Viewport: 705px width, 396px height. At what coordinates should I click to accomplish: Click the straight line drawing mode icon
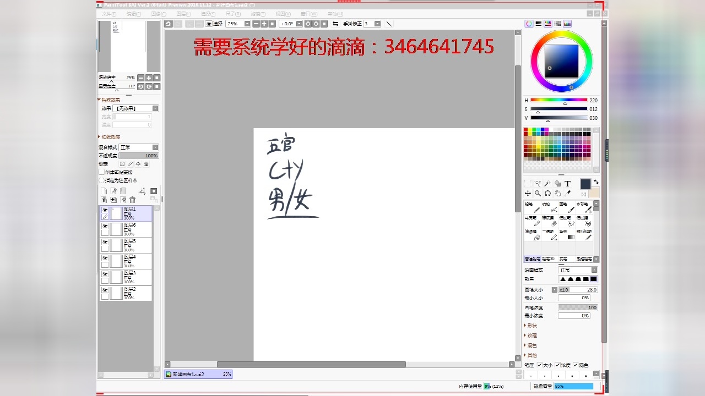(389, 24)
